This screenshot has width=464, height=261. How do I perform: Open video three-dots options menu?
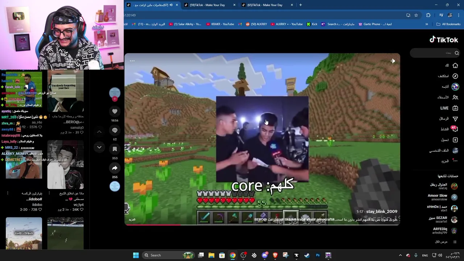(132, 61)
